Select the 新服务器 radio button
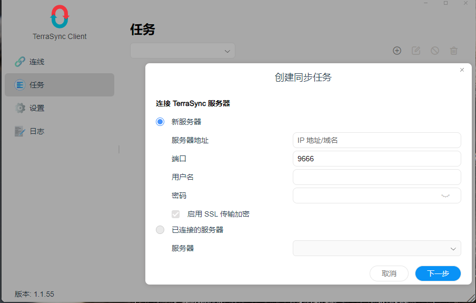Screen dimensions: 476x303 (160, 122)
